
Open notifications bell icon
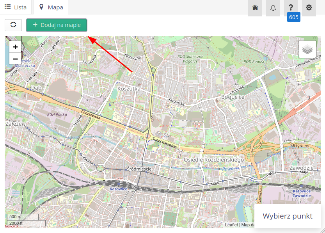coord(273,8)
